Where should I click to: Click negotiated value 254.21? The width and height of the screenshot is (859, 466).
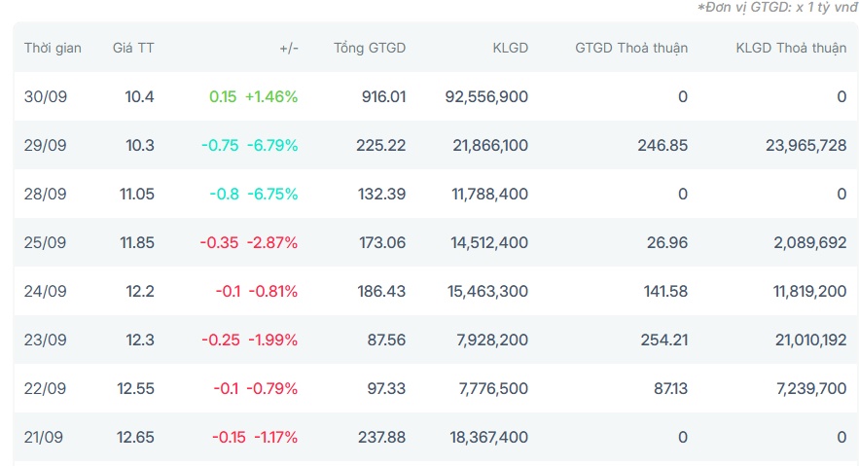664,341
